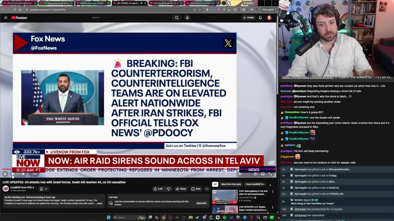394x221 pixels.
Task: Go to browser home page
Action: pos(20,10)
